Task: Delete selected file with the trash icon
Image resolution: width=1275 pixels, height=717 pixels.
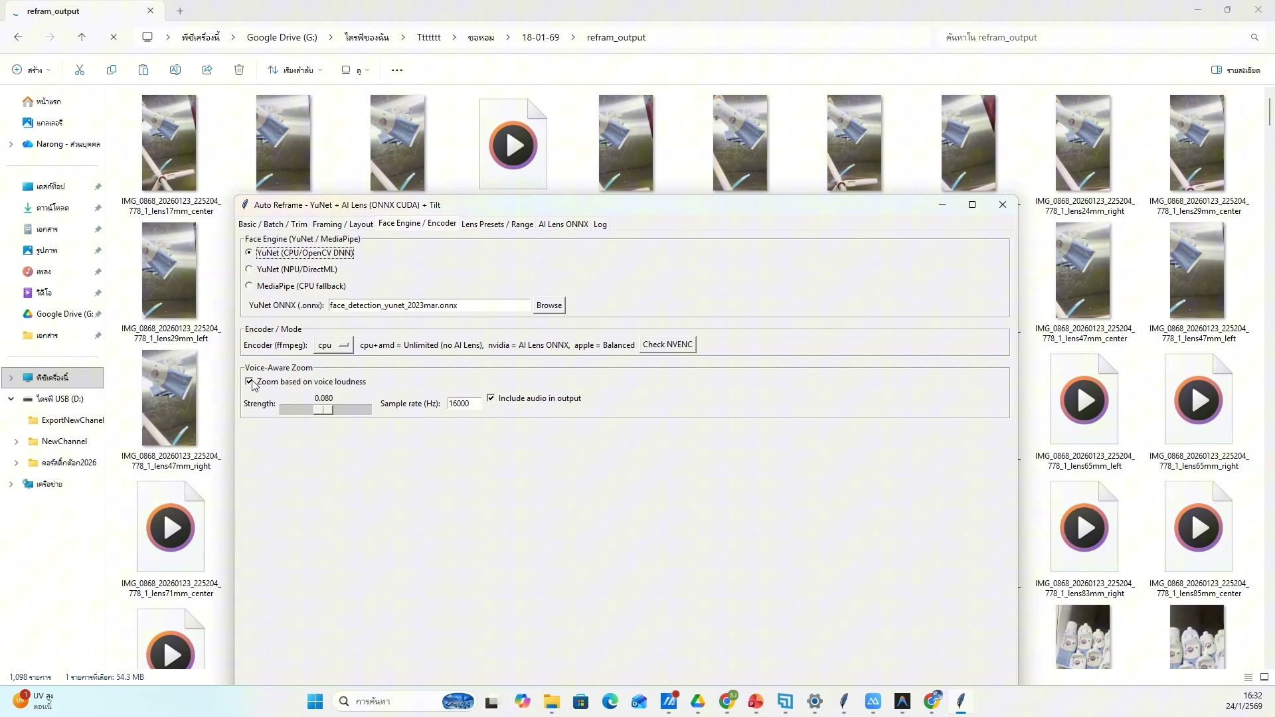Action: click(238, 70)
